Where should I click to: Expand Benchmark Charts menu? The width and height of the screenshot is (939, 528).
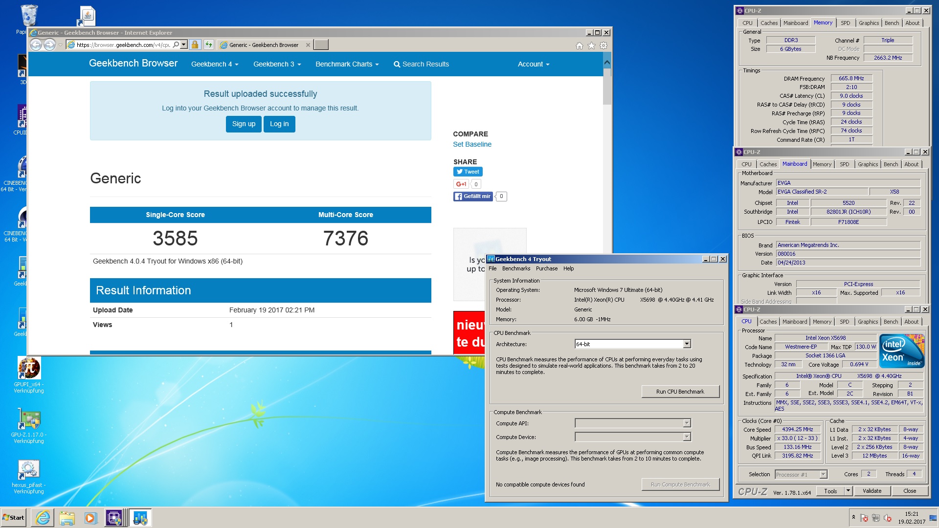pos(347,64)
